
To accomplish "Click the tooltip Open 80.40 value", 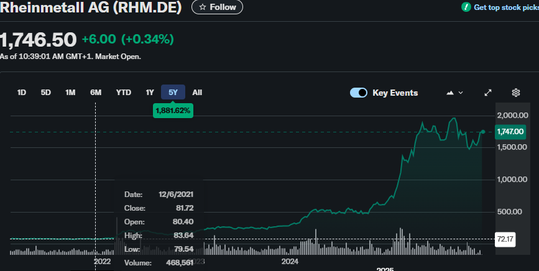I will click(x=183, y=222).
